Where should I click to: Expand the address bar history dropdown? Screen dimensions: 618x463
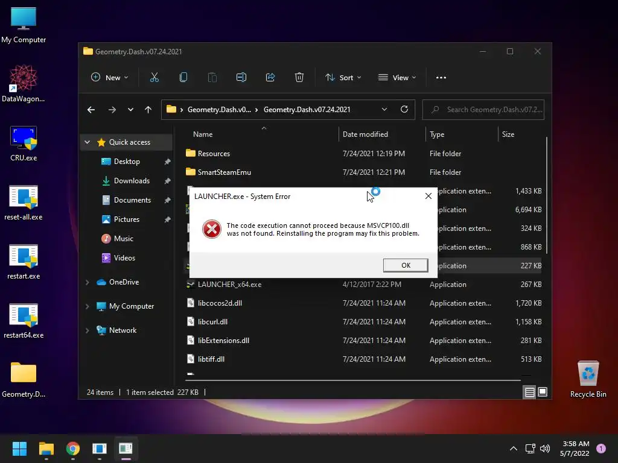pos(384,110)
